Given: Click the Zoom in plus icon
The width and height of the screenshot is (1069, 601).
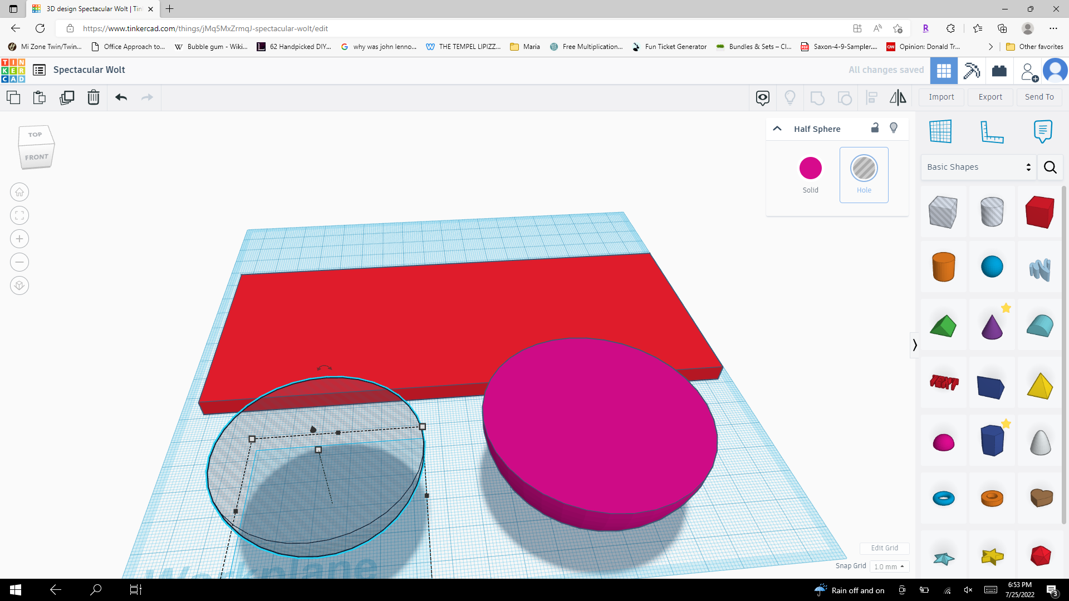Looking at the screenshot, I should click(x=19, y=239).
